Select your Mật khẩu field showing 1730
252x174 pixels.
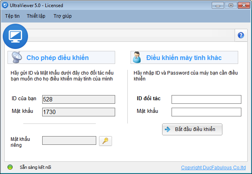pos(78,112)
